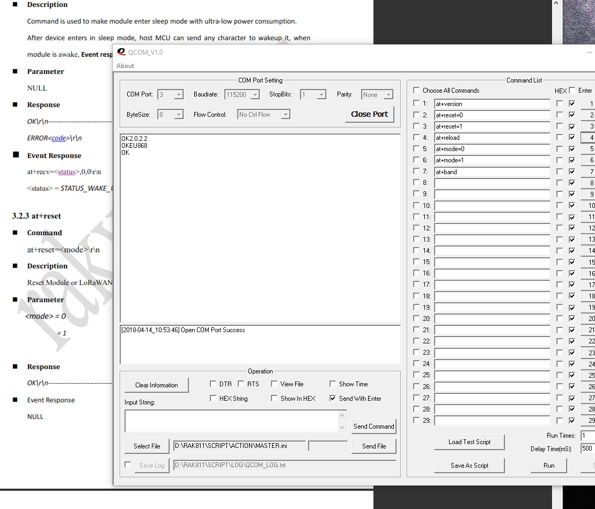Expand the Flow Control dropdown
The image size is (595, 509).
pyautogui.click(x=285, y=115)
